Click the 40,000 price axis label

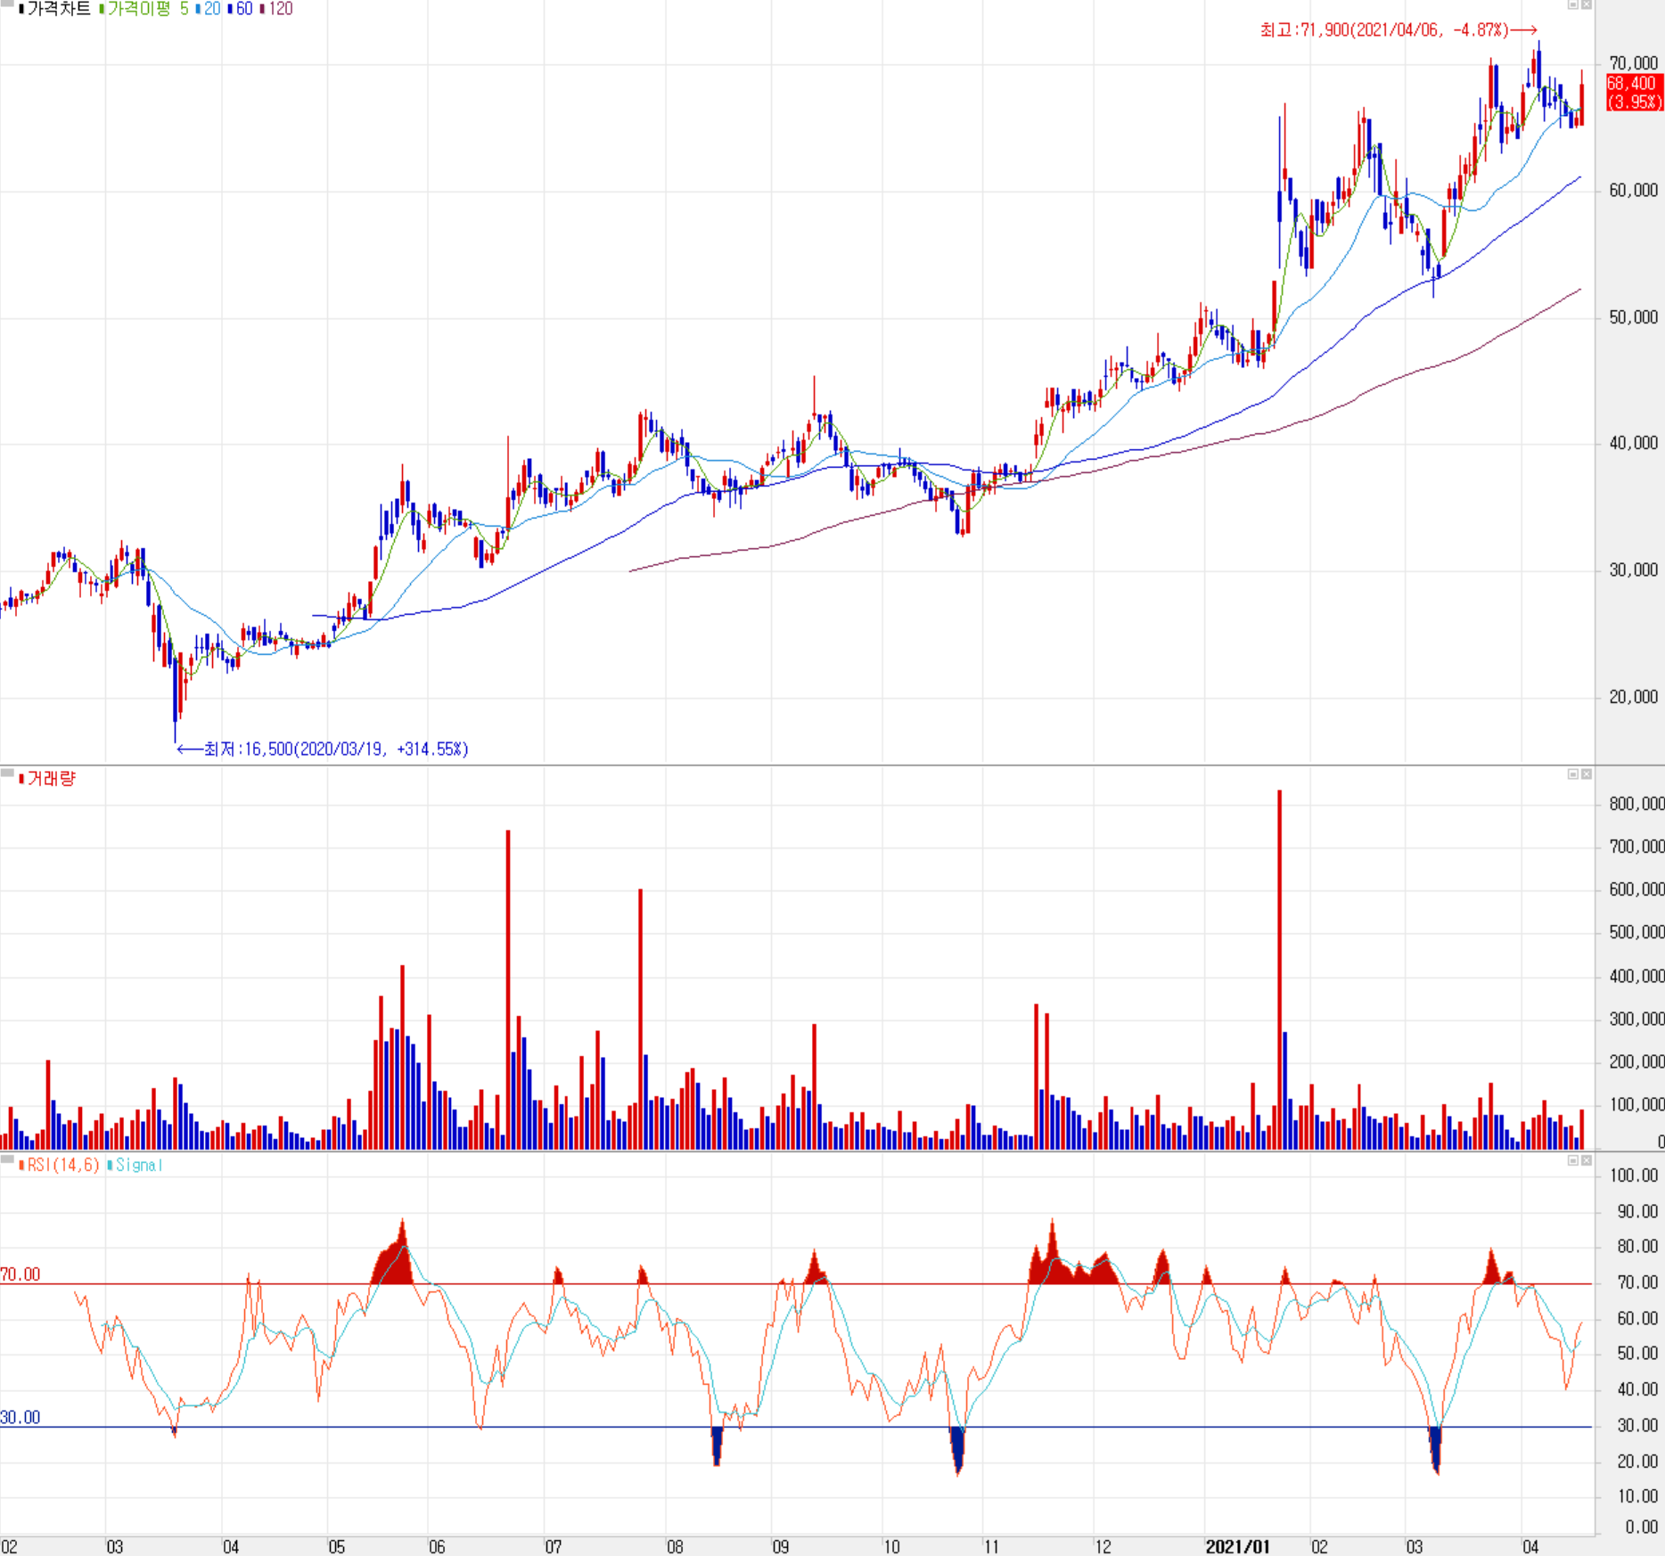[1633, 444]
